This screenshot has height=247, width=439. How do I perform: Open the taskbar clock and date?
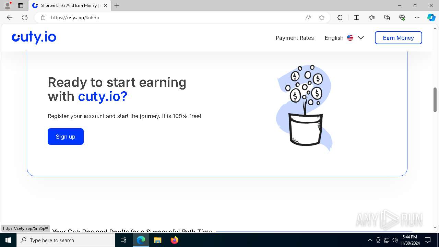(410, 240)
